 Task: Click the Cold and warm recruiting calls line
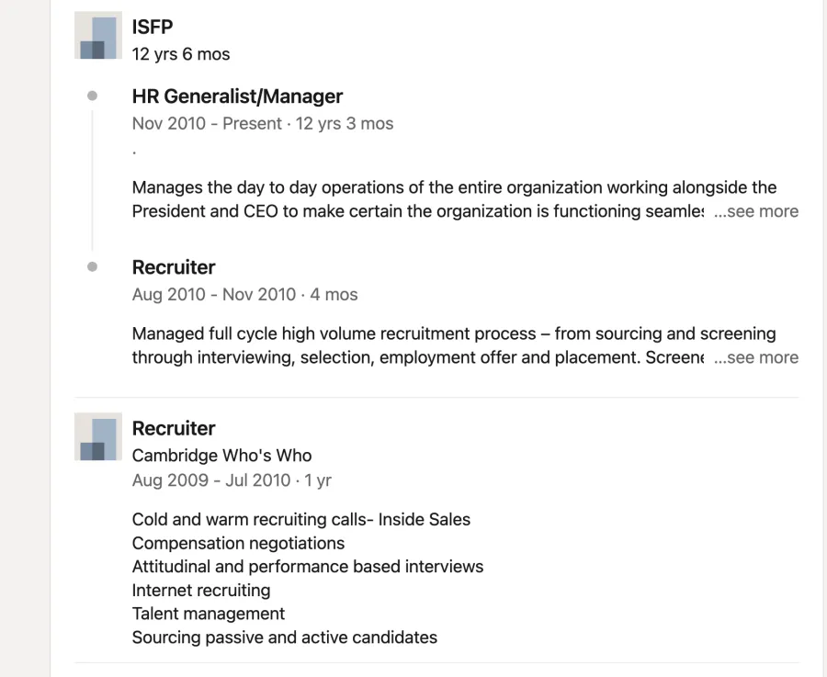[x=301, y=519]
